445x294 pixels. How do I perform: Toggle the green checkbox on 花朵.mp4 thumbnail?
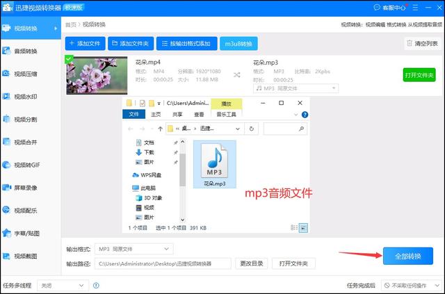point(69,59)
